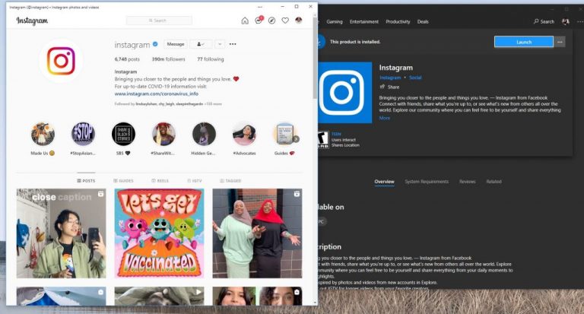Click the verified badge next to instagram
This screenshot has height=314, width=584.
(x=155, y=44)
